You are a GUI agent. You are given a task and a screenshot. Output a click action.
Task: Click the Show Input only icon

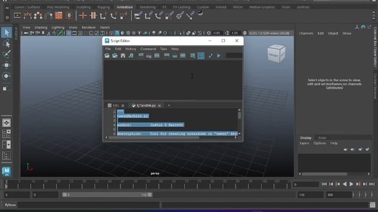175,56
